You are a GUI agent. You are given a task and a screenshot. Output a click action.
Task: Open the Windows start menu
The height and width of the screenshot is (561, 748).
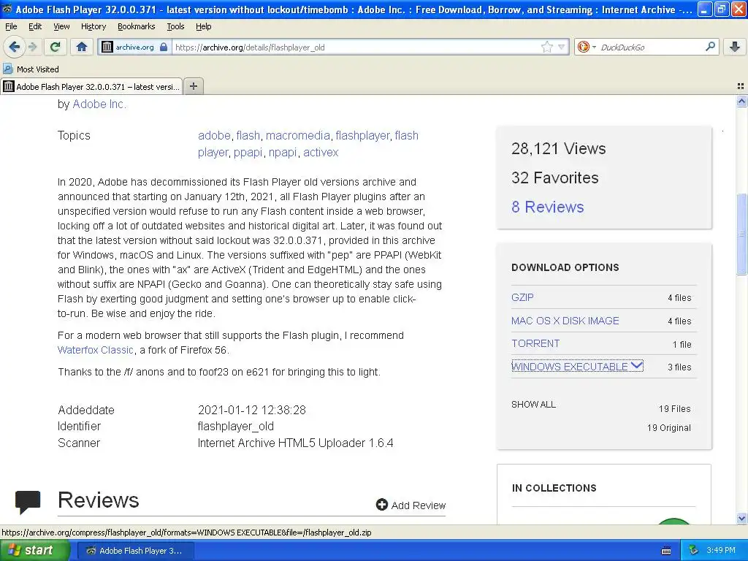pos(35,551)
